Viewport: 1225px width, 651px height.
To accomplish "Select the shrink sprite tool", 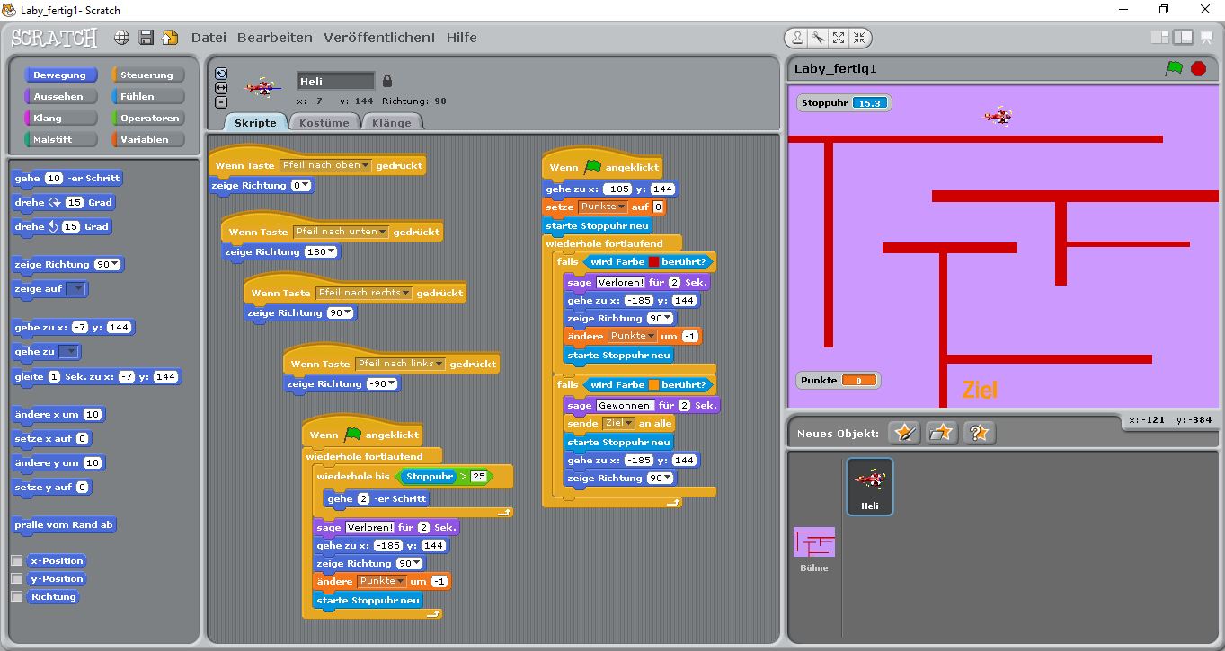I will (859, 38).
